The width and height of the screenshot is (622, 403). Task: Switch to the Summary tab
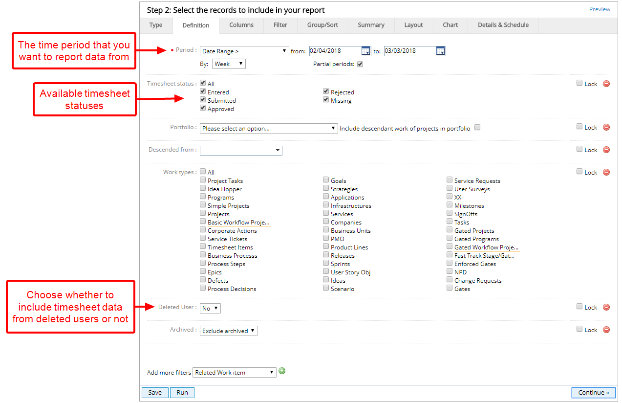tap(371, 25)
